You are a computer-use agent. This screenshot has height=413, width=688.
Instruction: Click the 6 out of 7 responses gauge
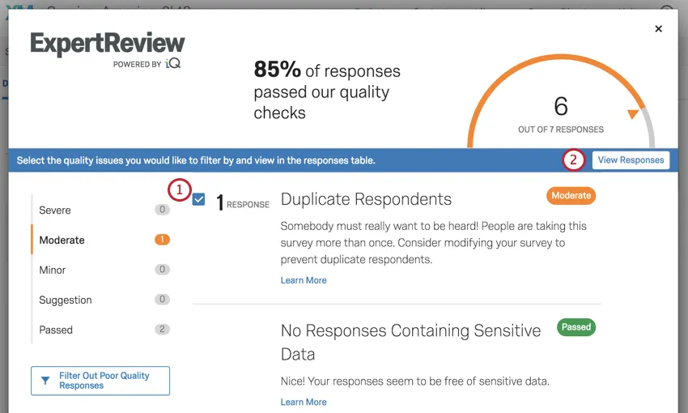click(561, 114)
